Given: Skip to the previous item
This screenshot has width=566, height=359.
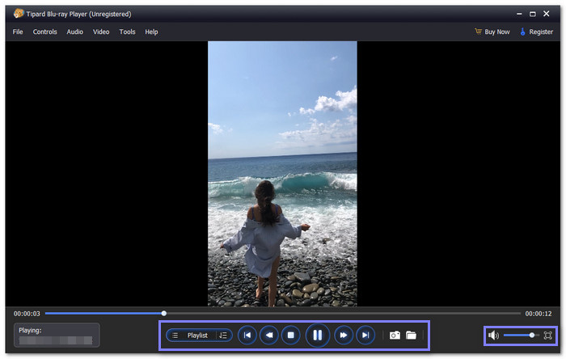Looking at the screenshot, I should (247, 336).
